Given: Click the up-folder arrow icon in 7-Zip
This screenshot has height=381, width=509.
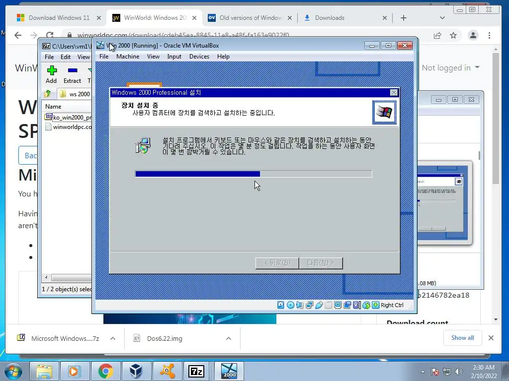Looking at the screenshot, I should pyautogui.click(x=48, y=94).
